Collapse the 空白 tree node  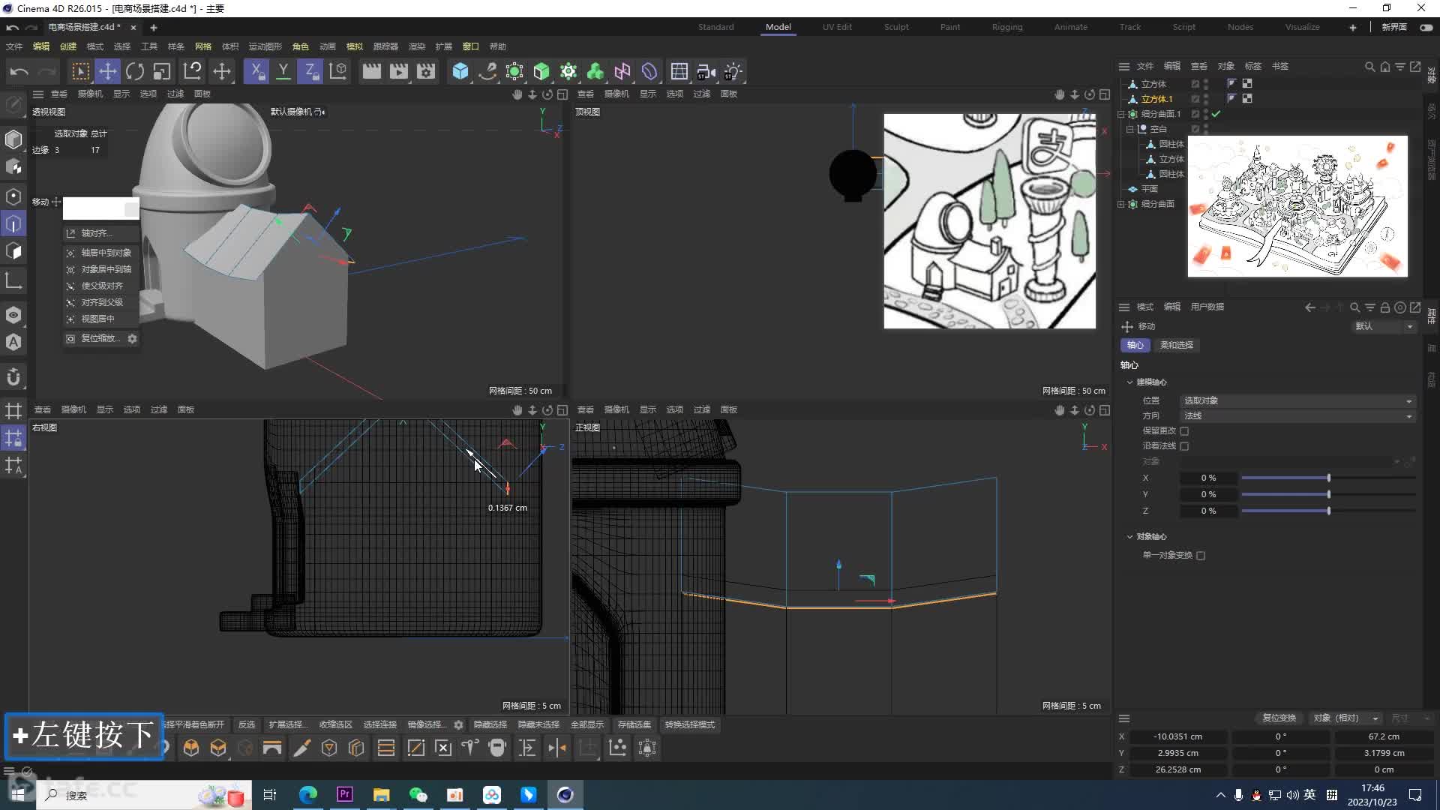click(1130, 130)
